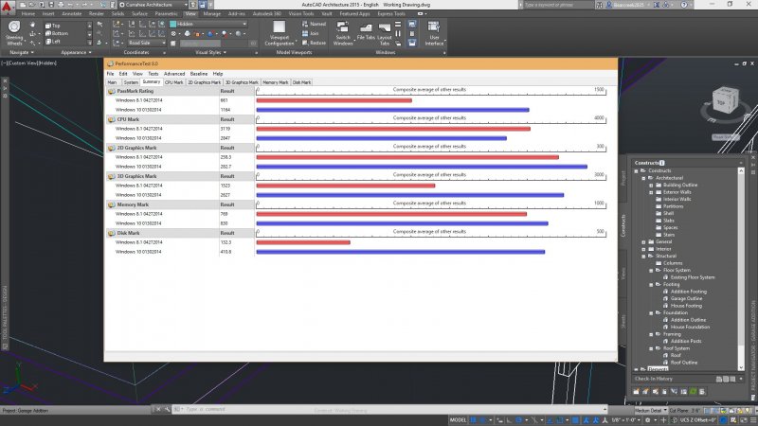Switch to 3D Graphics Mark tab
The image size is (758, 426).
242,82
